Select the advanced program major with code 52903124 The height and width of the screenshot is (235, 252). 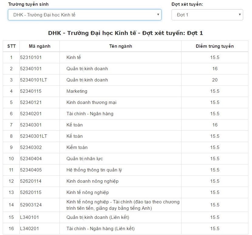point(123,205)
